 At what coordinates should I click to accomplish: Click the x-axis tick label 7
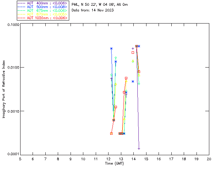pyautogui.click(x=45, y=159)
